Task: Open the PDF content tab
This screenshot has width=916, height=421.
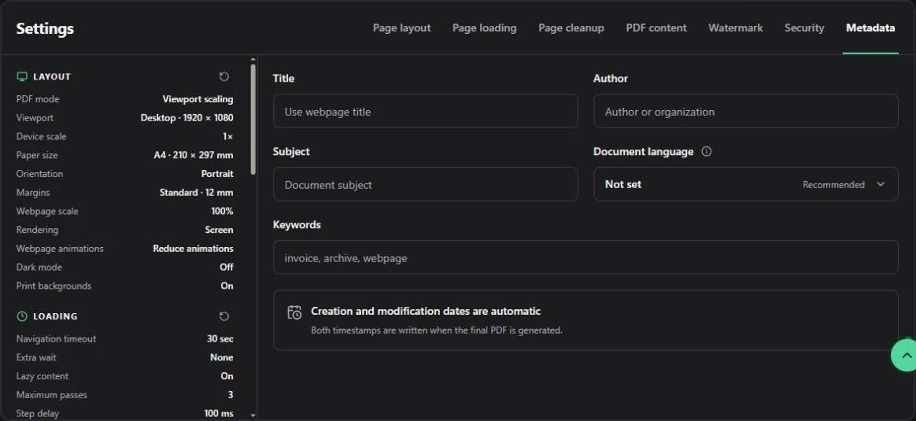Action: 656,28
